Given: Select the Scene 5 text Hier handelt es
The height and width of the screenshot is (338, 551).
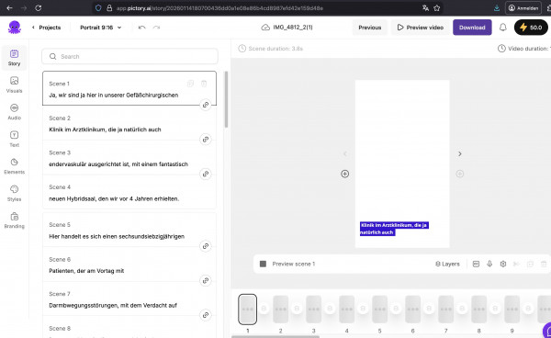Looking at the screenshot, I should [x=117, y=236].
